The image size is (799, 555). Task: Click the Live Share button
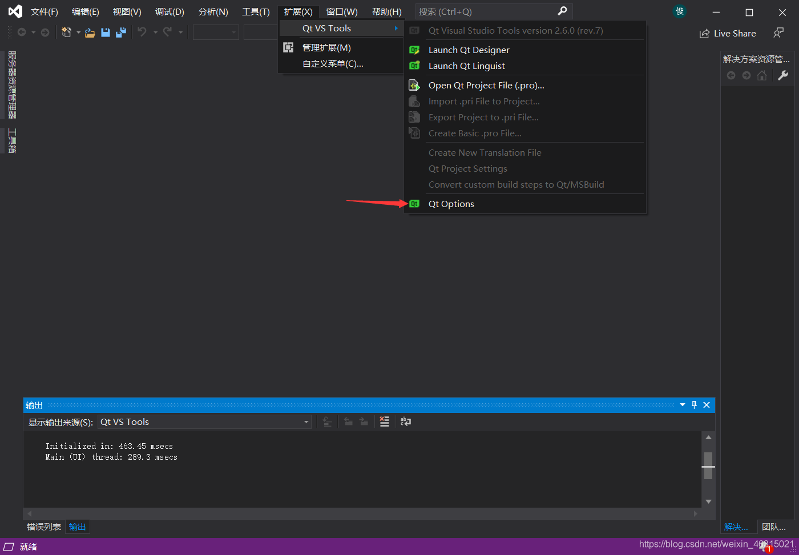(728, 34)
